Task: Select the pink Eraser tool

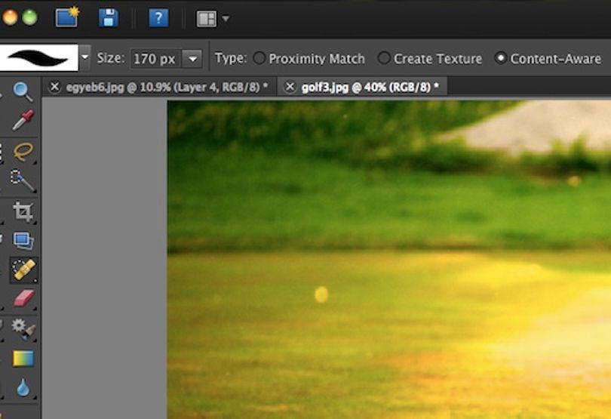Action: click(x=24, y=298)
